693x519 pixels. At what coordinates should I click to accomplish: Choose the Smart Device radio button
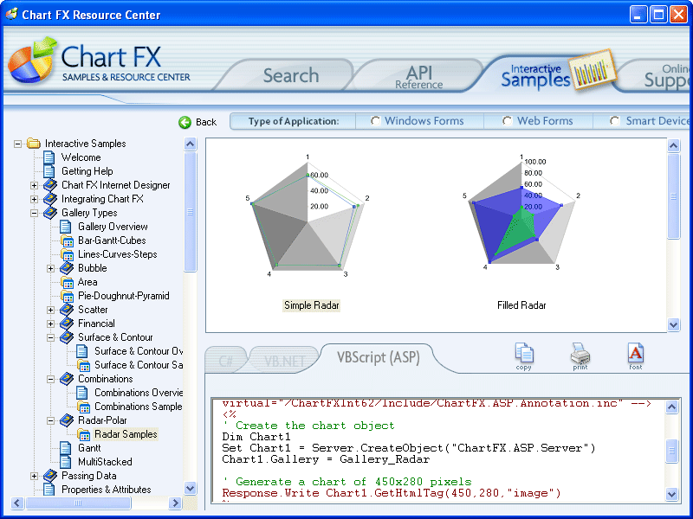(x=615, y=121)
